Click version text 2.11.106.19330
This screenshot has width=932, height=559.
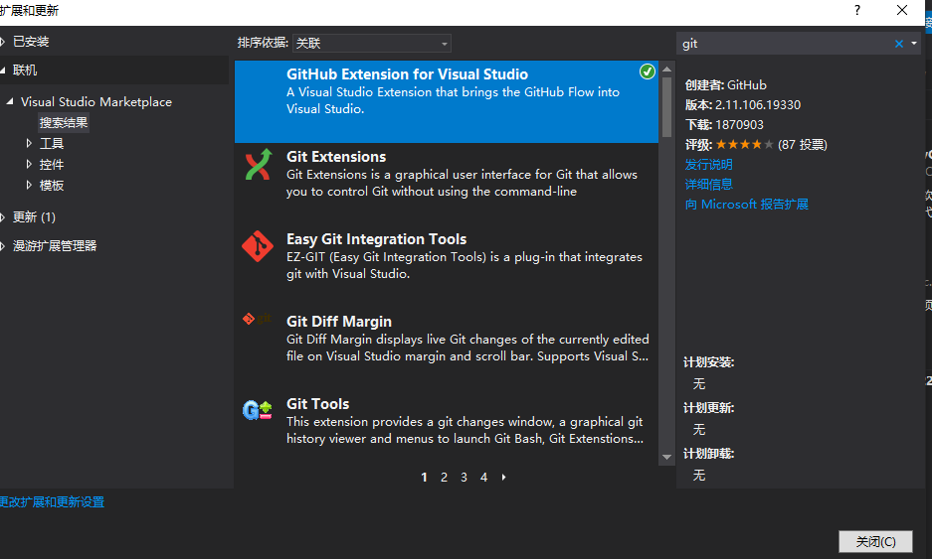pyautogui.click(x=758, y=105)
